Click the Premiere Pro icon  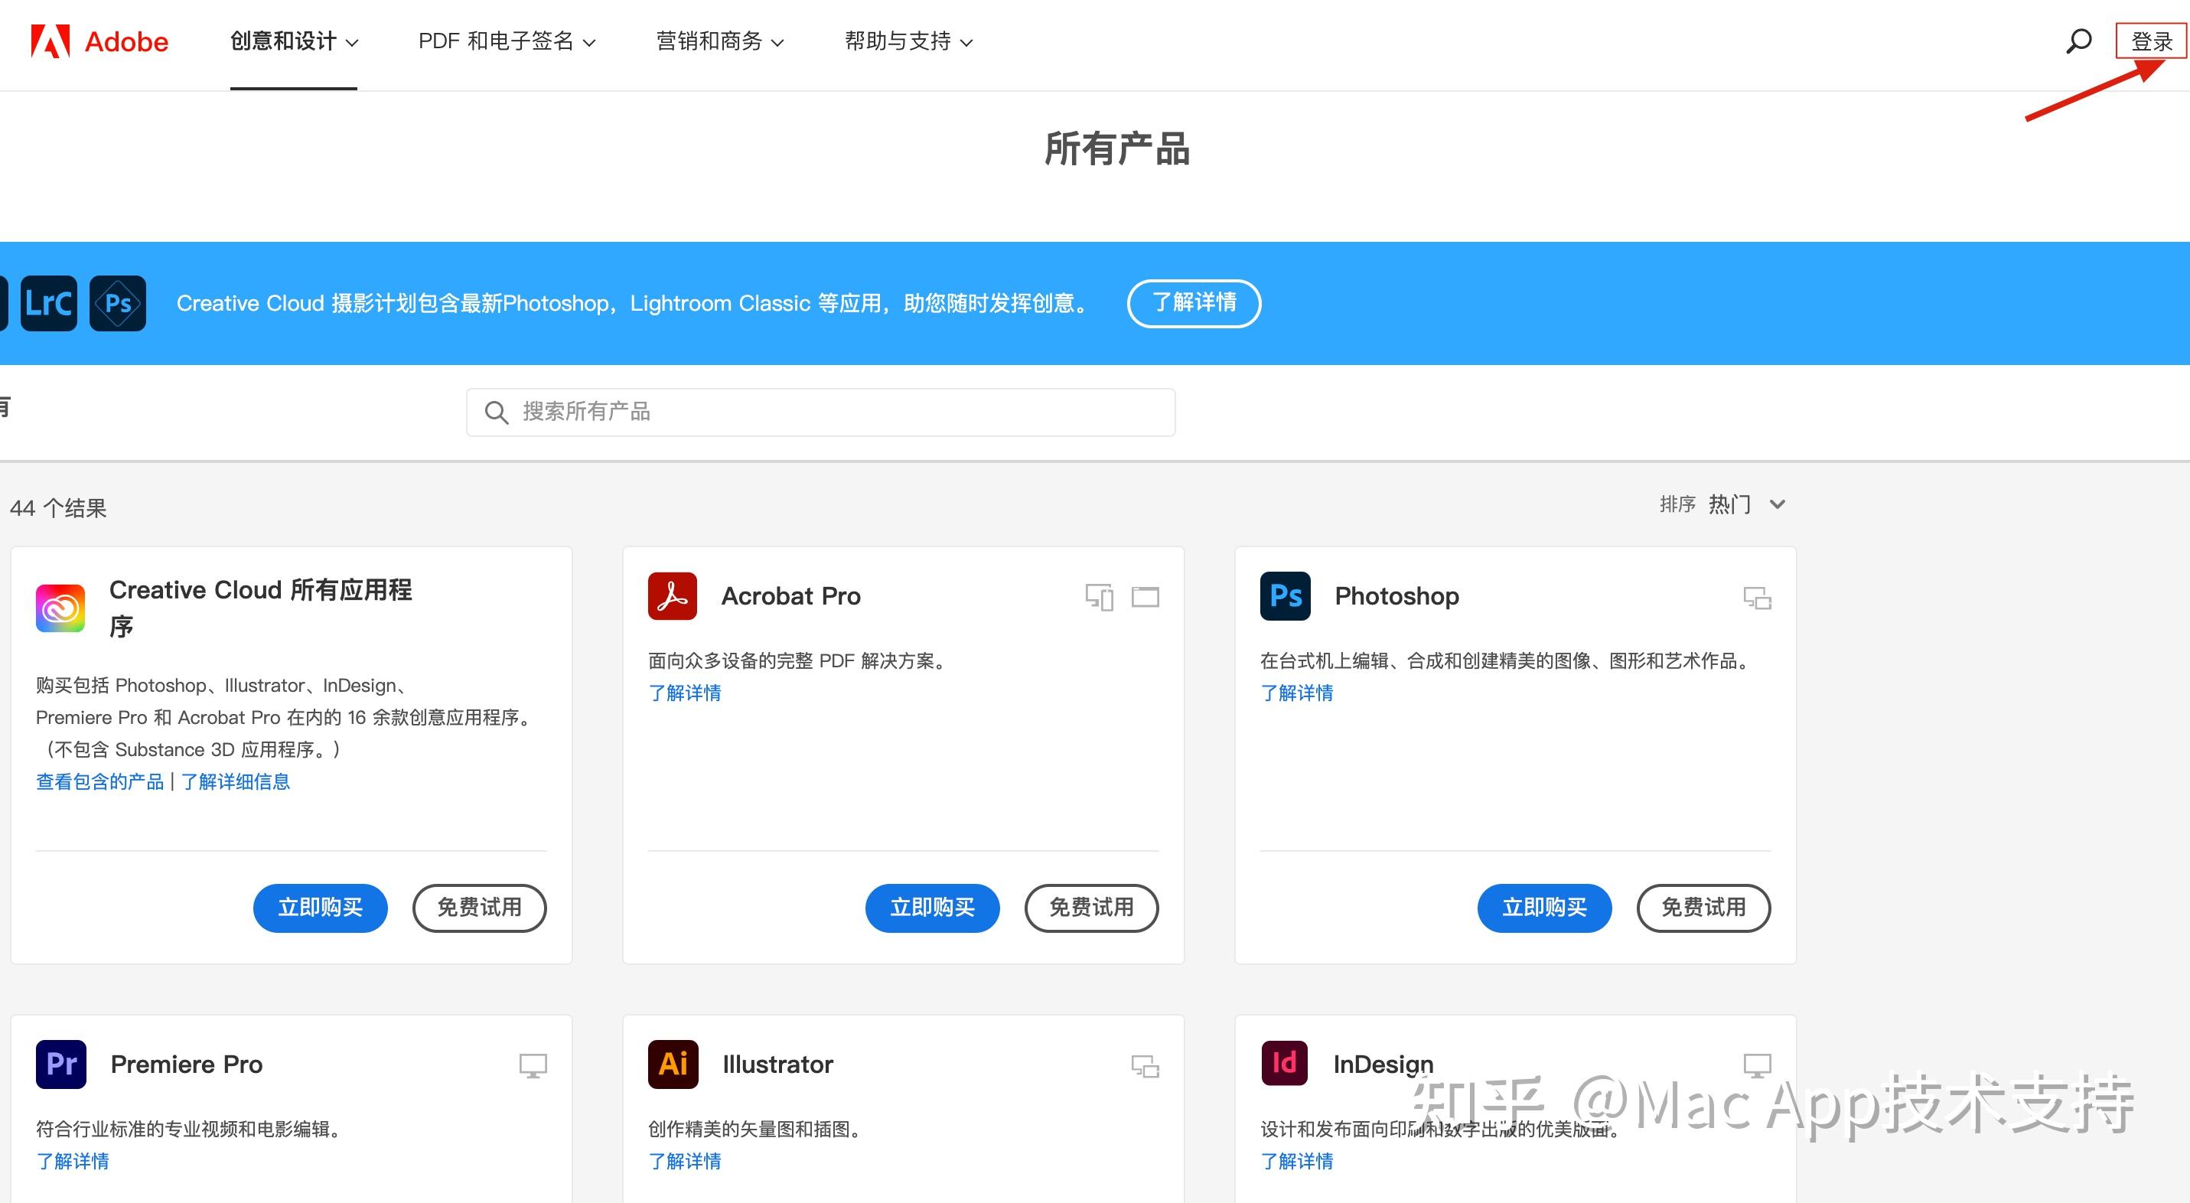(x=60, y=1064)
